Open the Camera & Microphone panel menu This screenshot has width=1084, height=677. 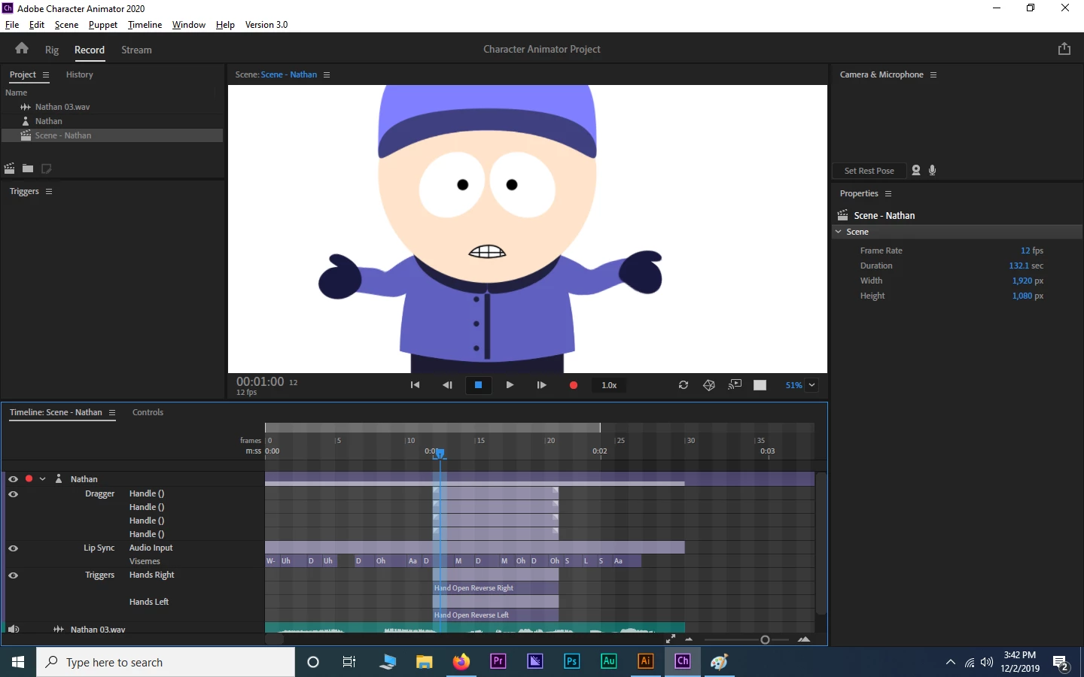(933, 75)
